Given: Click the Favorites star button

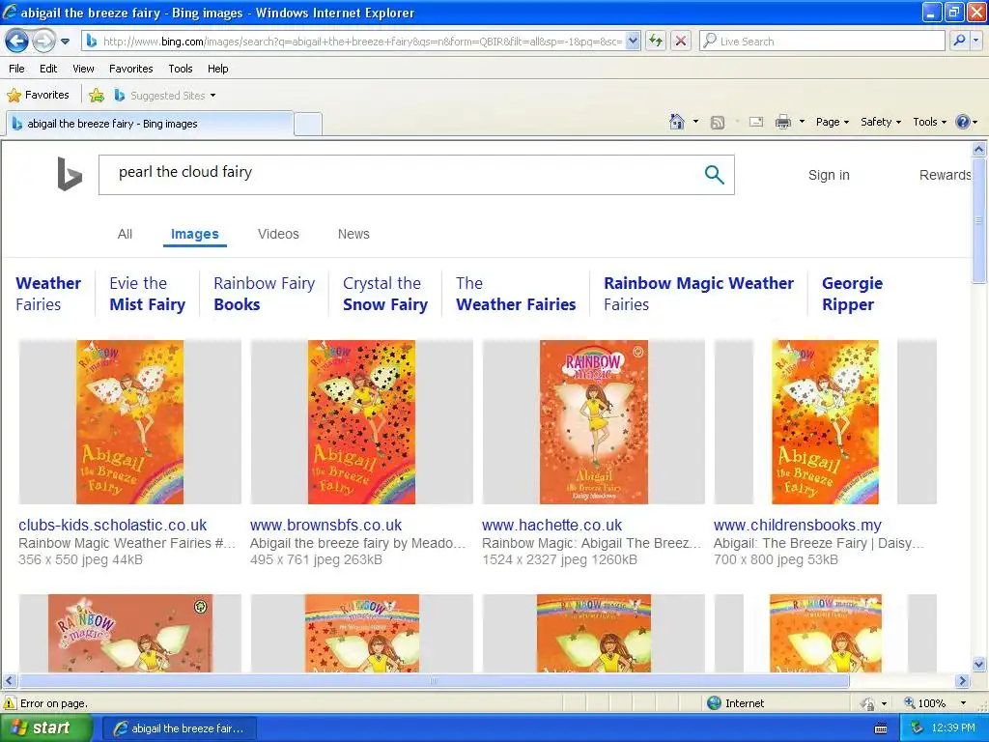Looking at the screenshot, I should click(x=38, y=96).
